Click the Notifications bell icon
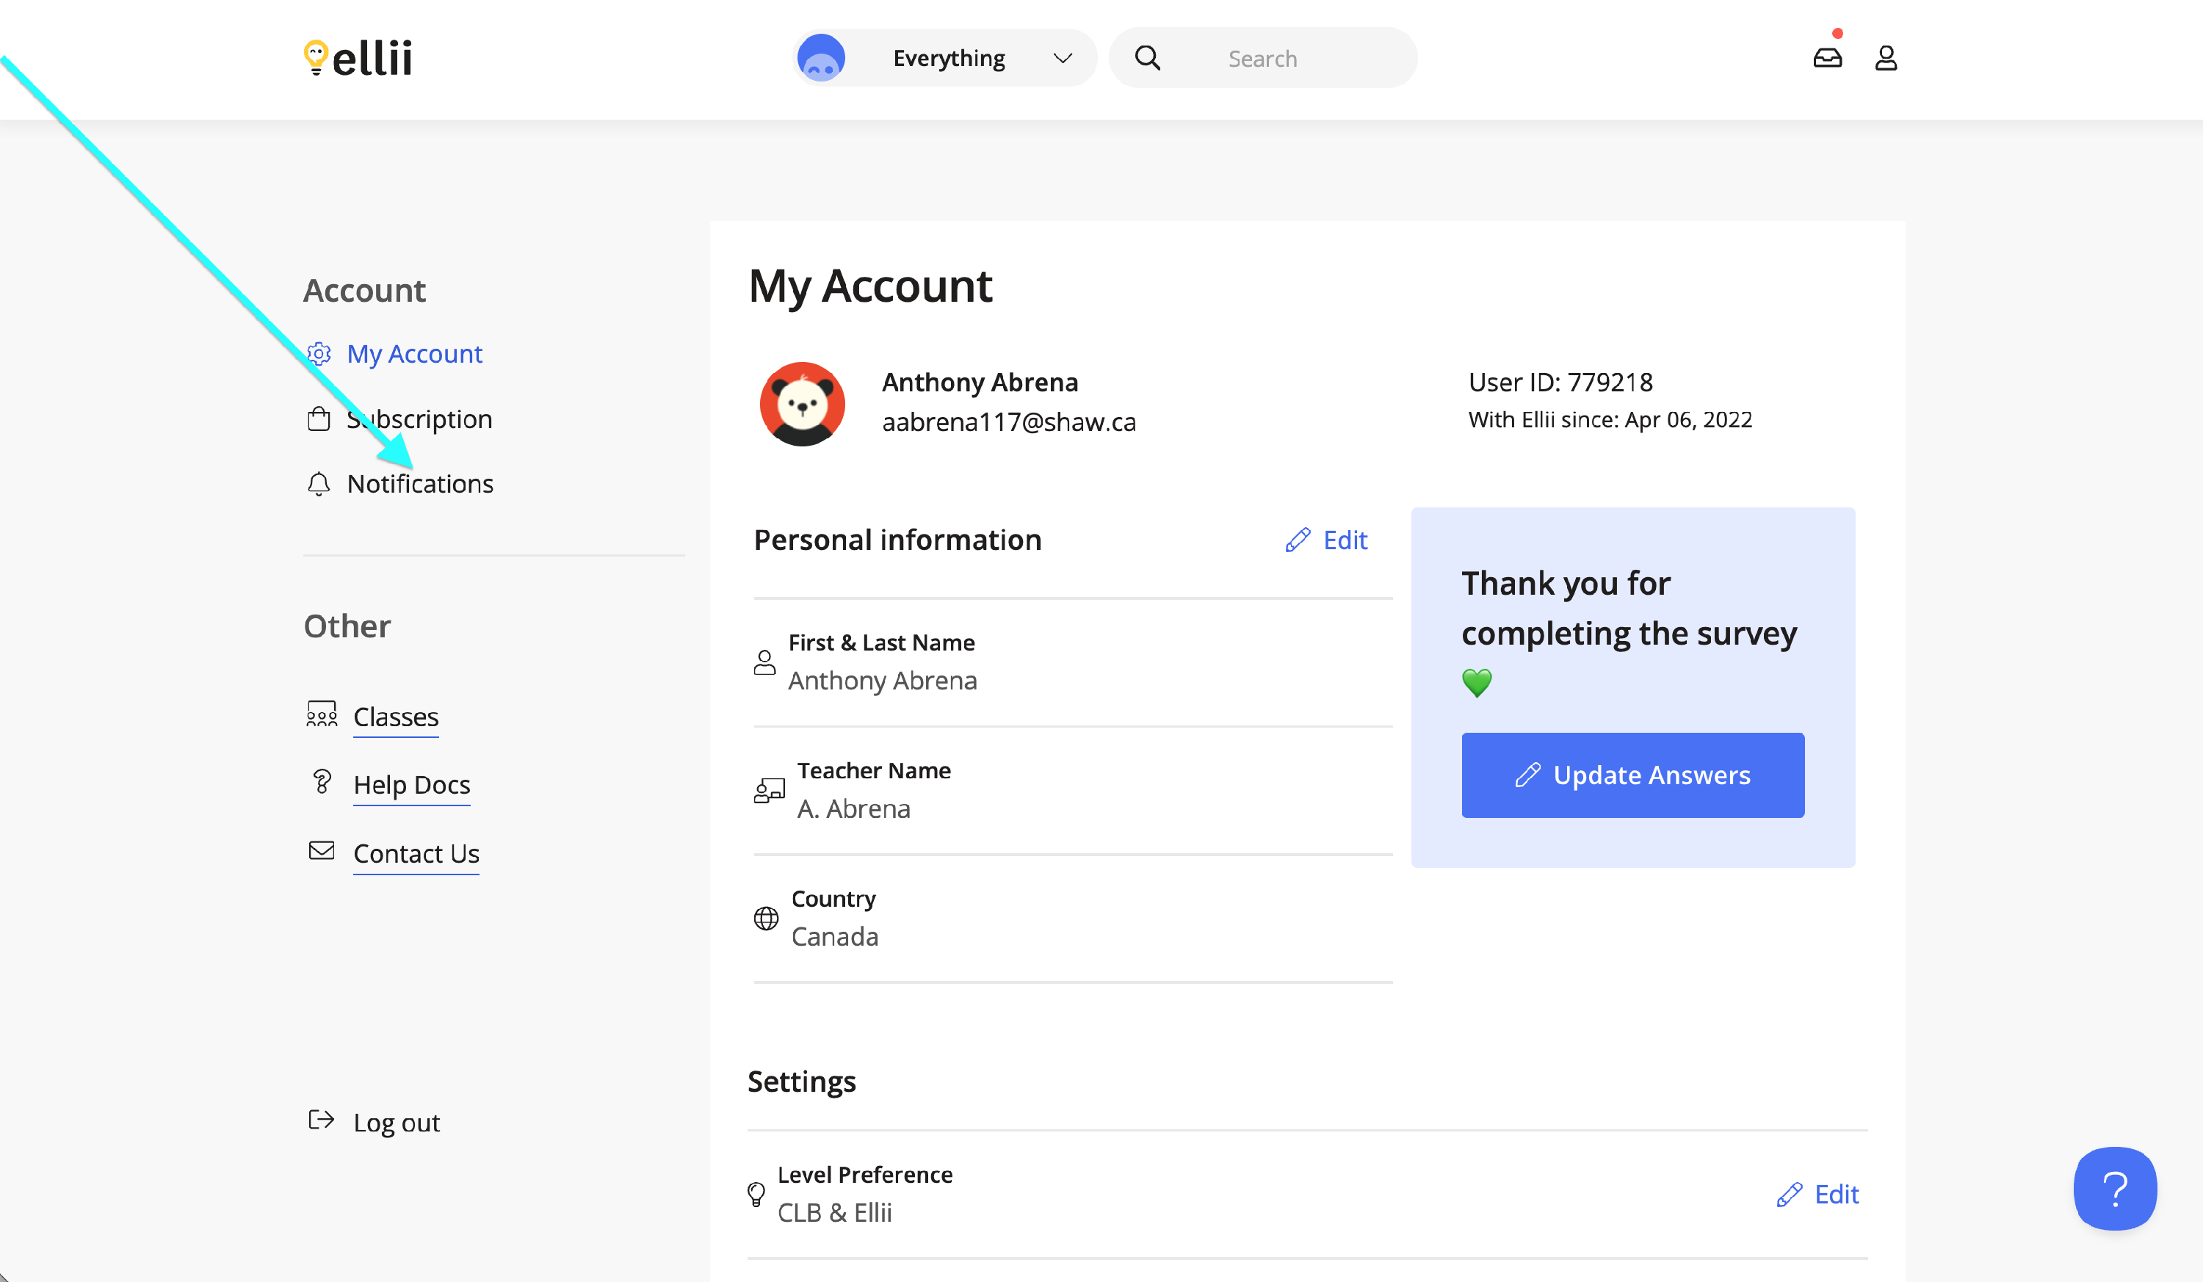 pyautogui.click(x=319, y=483)
